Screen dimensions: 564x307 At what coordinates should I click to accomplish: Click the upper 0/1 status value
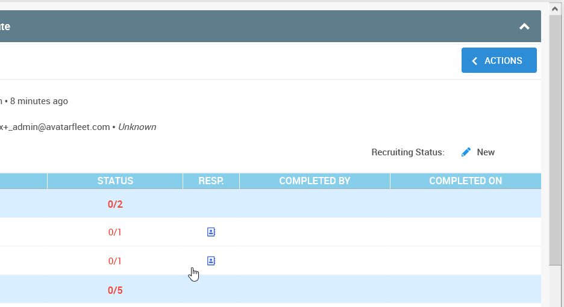[115, 232]
